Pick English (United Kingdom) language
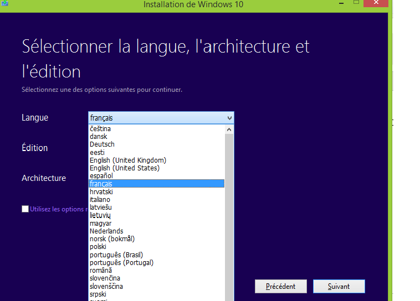Viewport: 420px width, 301px height. pos(156,160)
